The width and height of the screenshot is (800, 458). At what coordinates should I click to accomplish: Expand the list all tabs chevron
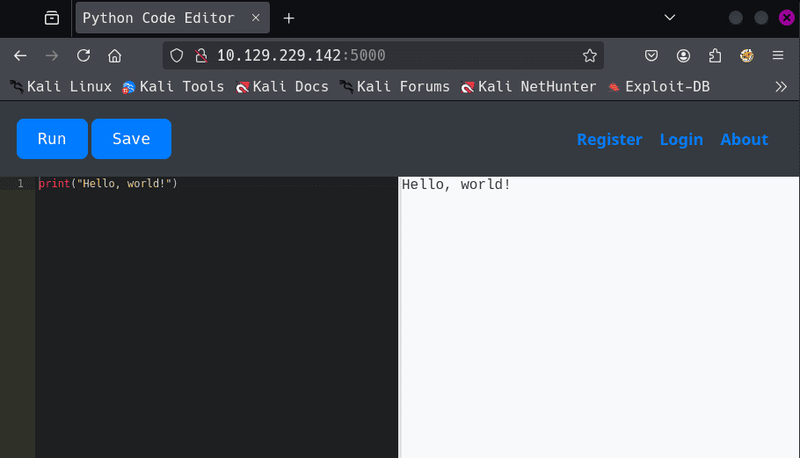click(670, 18)
